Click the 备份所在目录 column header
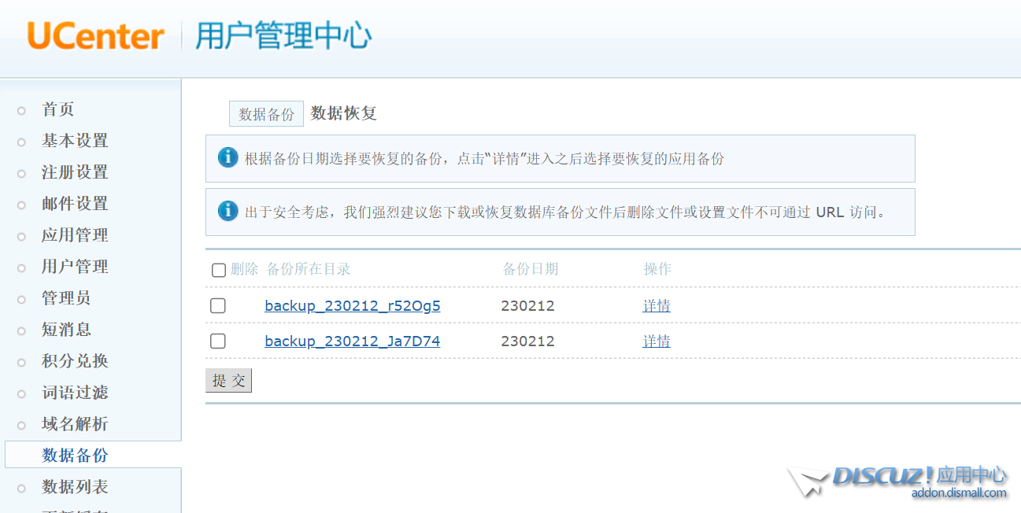The height and width of the screenshot is (513, 1021). [x=309, y=269]
